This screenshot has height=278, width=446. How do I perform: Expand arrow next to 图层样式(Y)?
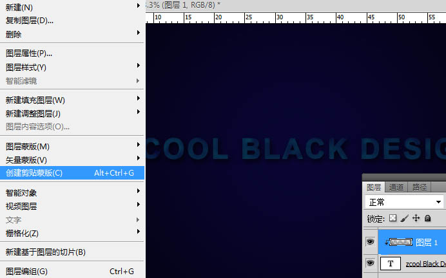tap(138, 66)
